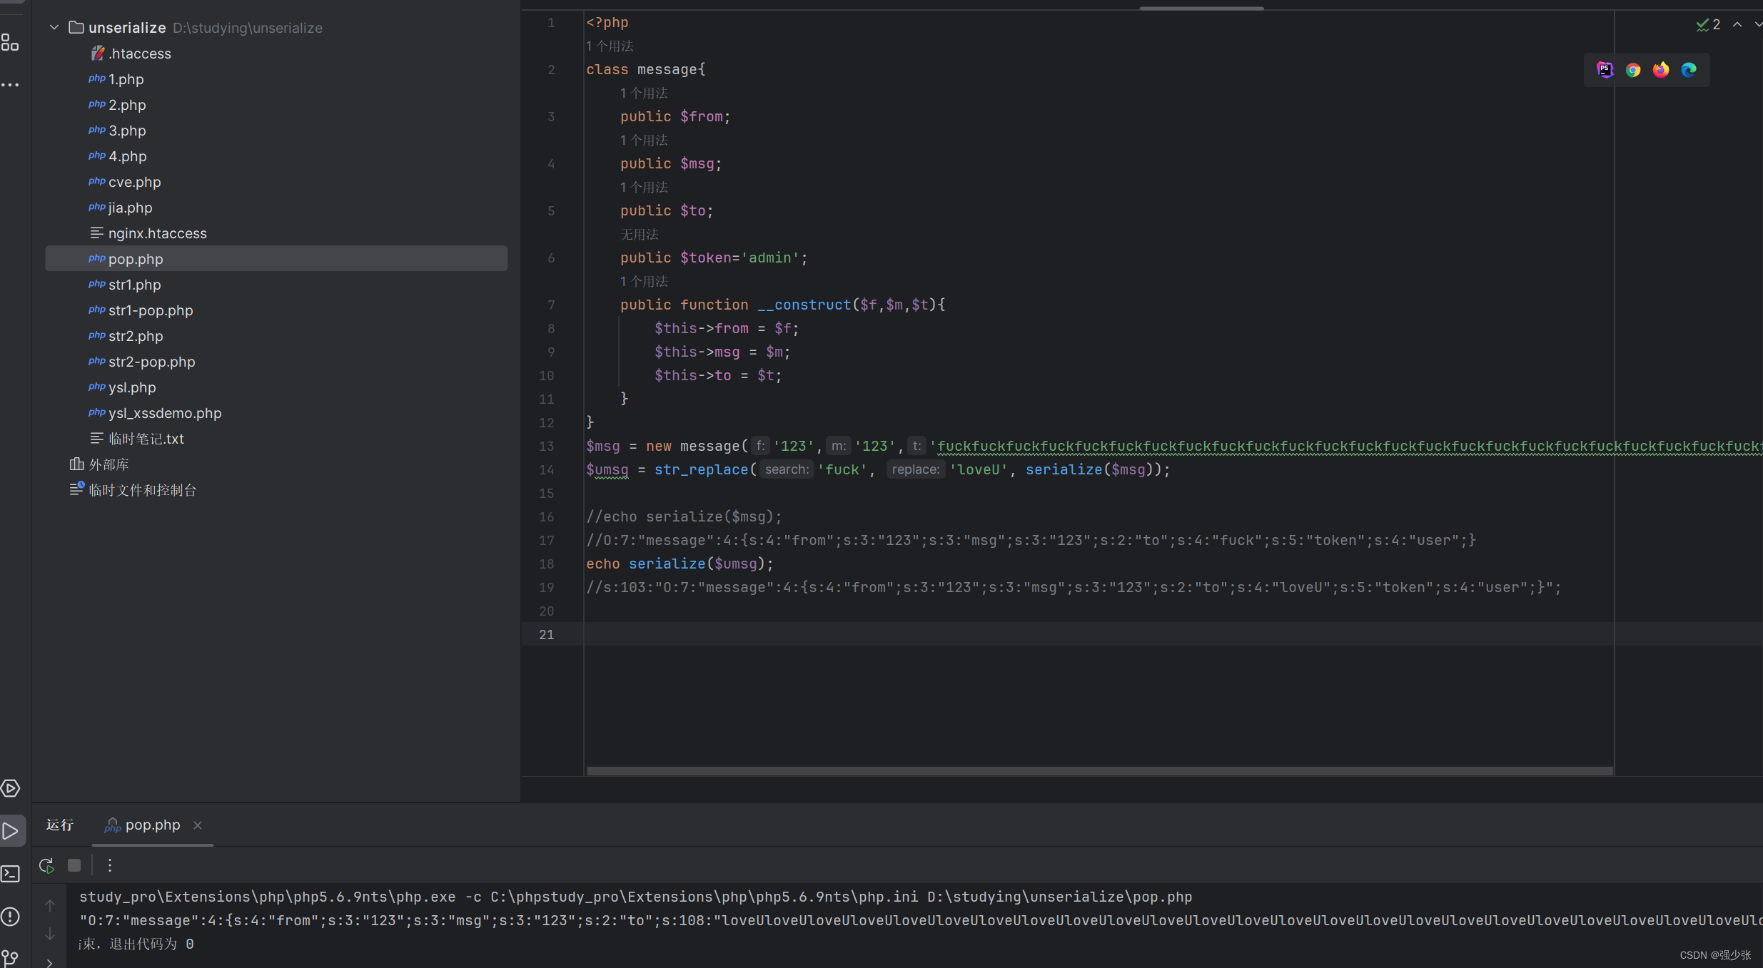This screenshot has height=968, width=1763.
Task: Click the class message declaration
Action: point(645,70)
